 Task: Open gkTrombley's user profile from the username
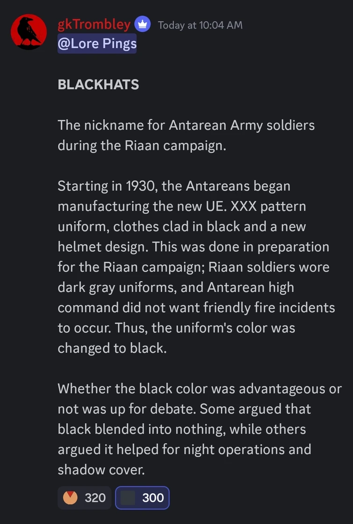pos(94,24)
